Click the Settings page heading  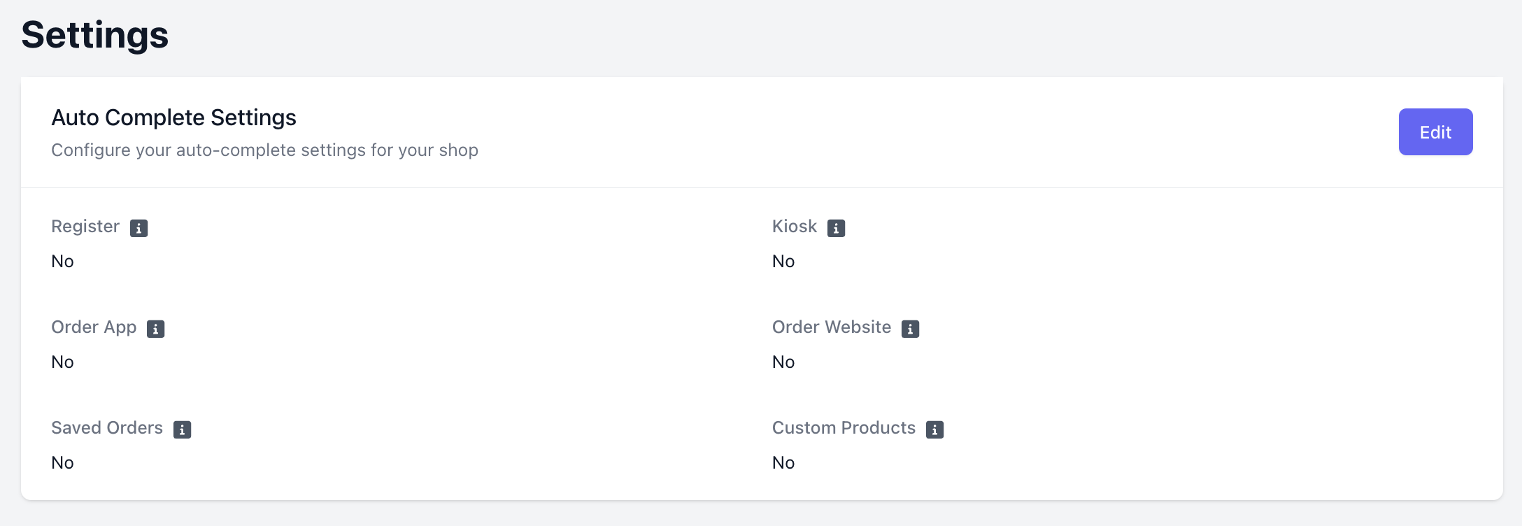coord(95,35)
